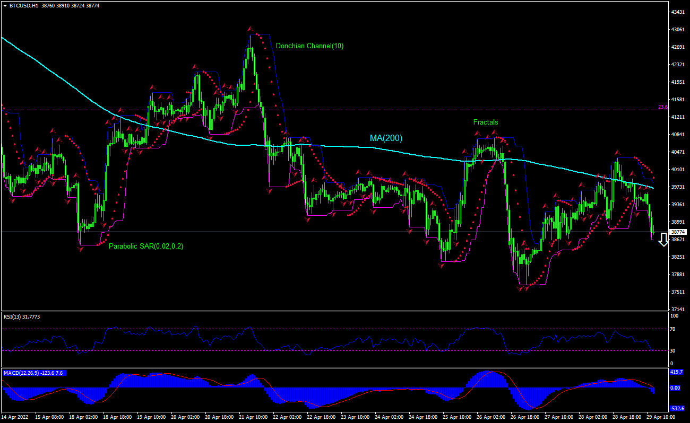Click the large white down-arrow sell signal
Viewport: 690px width, 423px height.
(x=663, y=240)
